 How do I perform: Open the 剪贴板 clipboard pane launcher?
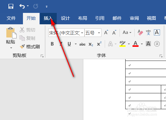[x=42, y=56]
